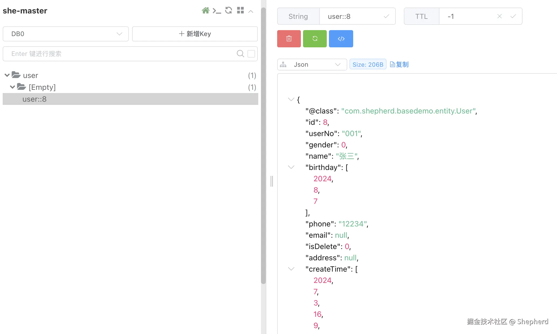Click the search magnifier icon
This screenshot has width=557, height=334.
click(x=240, y=54)
